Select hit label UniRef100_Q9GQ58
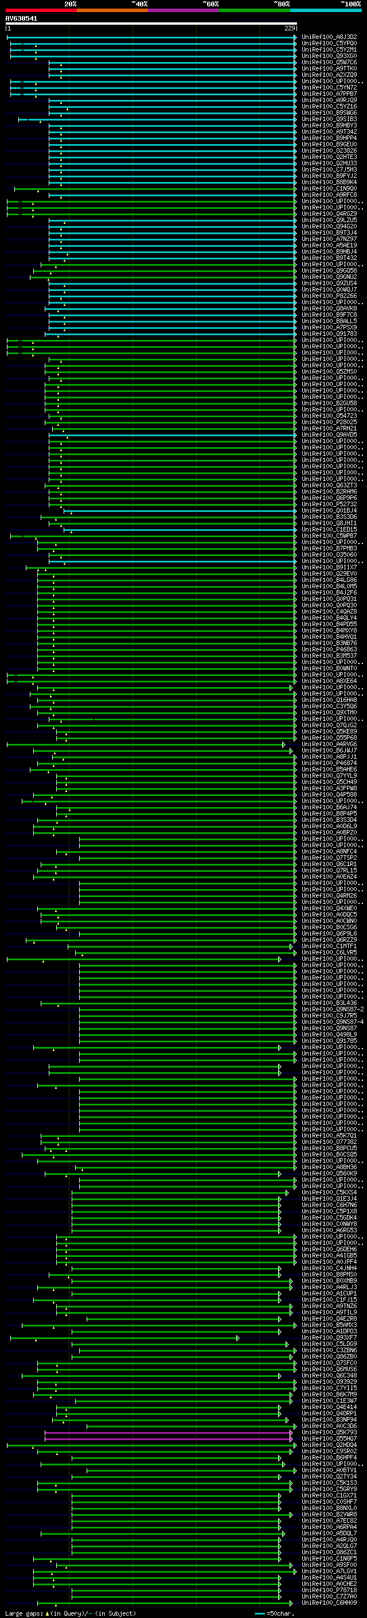Image resolution: width=367 pixels, height=1618 pixels. (329, 271)
